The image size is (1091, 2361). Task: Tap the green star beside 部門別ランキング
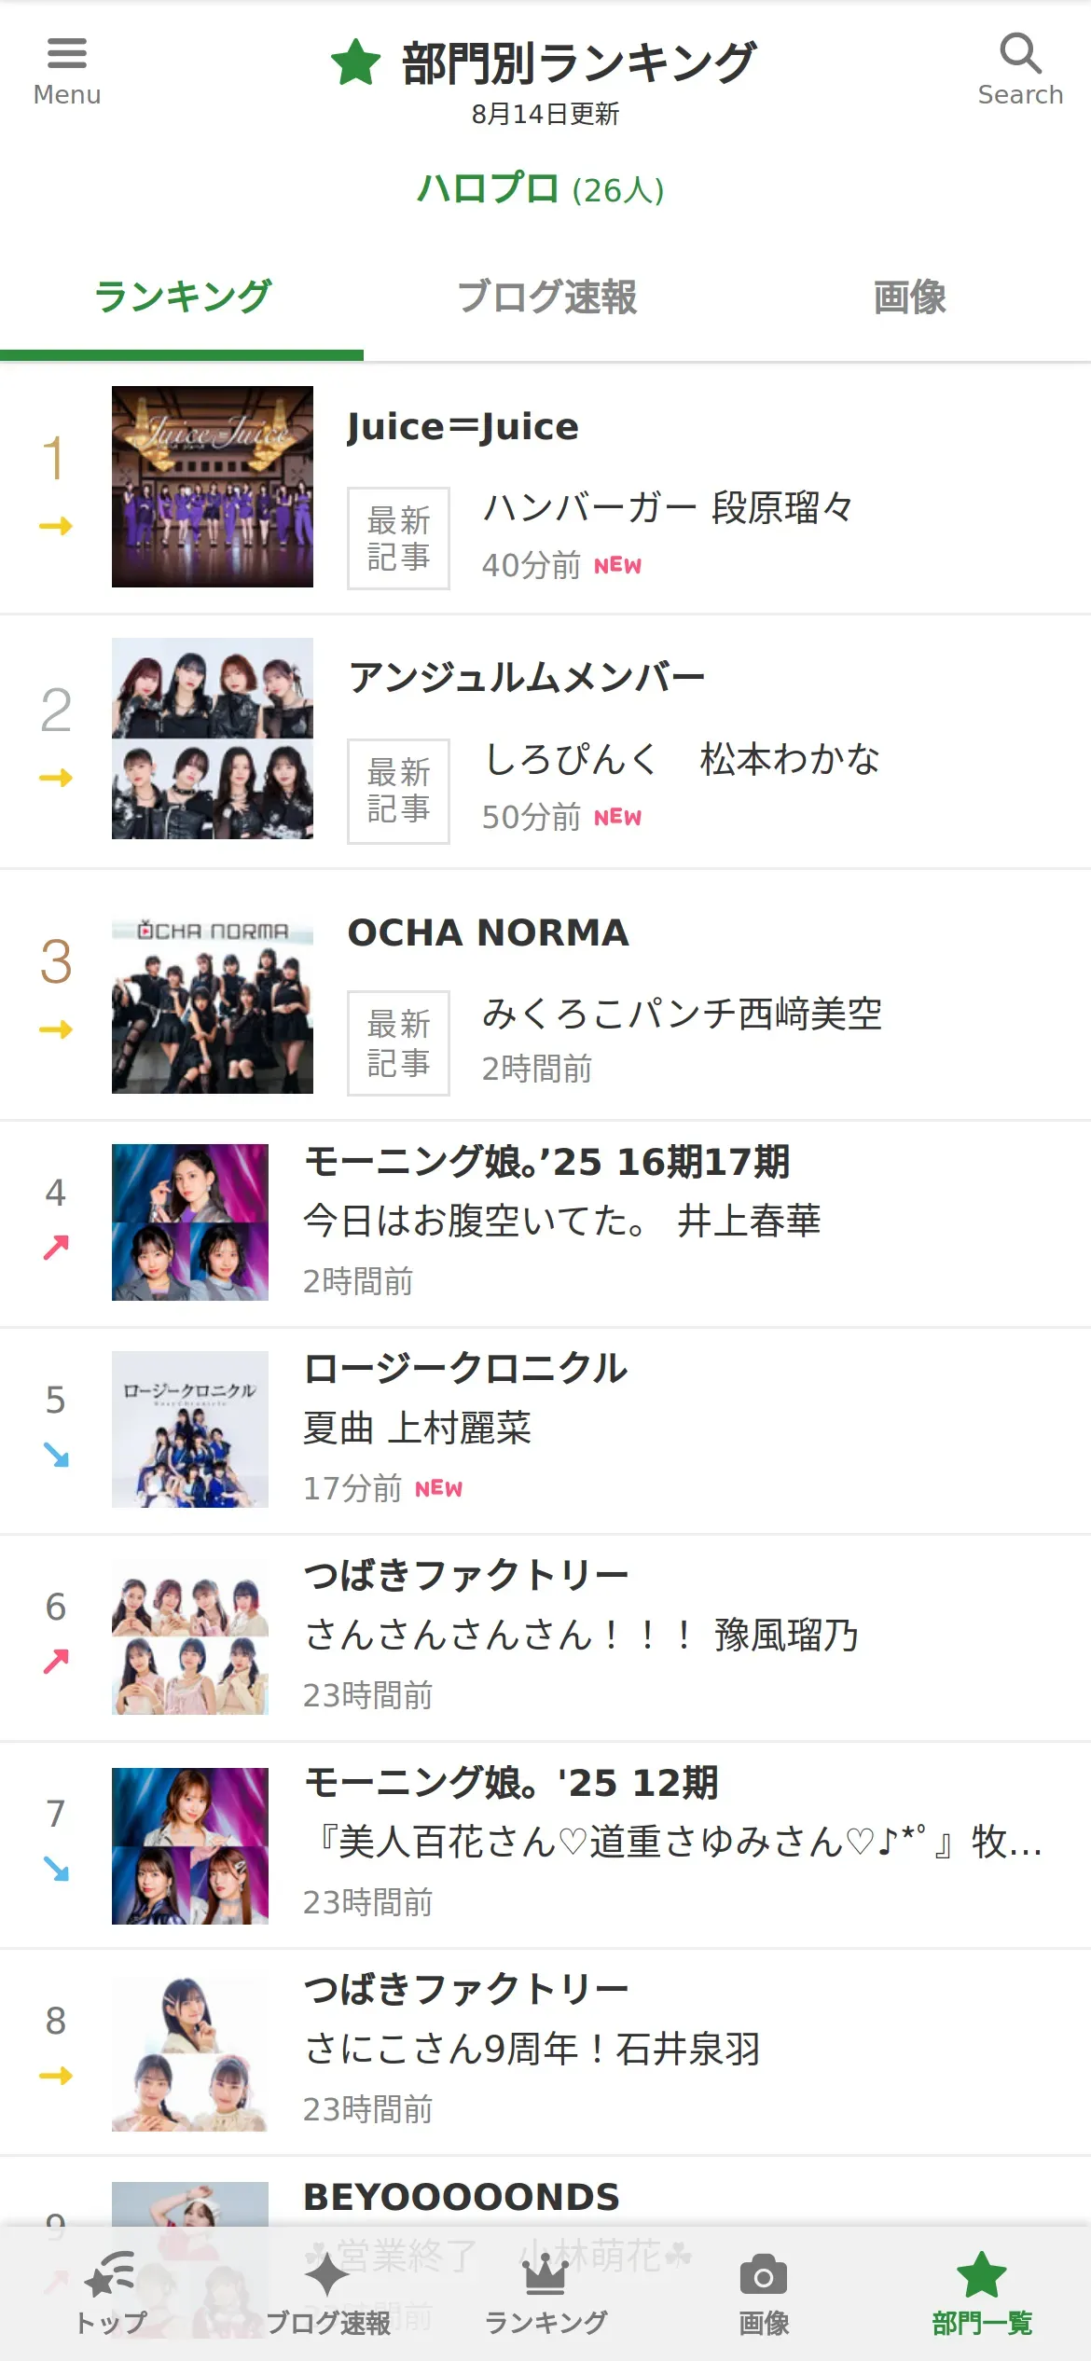tap(355, 62)
